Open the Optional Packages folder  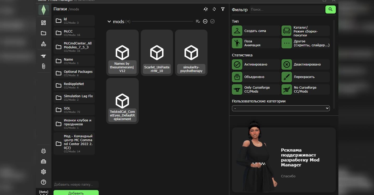74,73
